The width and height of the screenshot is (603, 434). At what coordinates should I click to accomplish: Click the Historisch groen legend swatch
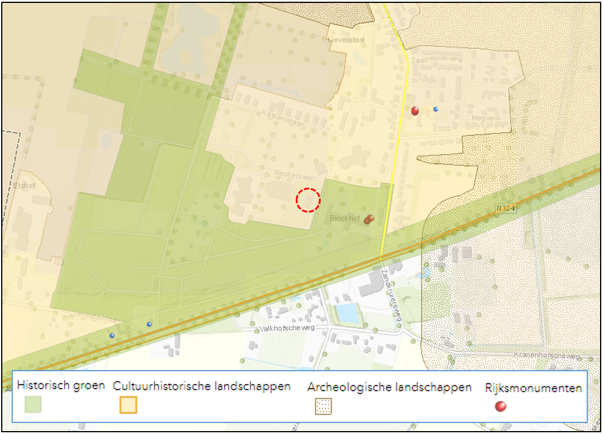point(33,404)
